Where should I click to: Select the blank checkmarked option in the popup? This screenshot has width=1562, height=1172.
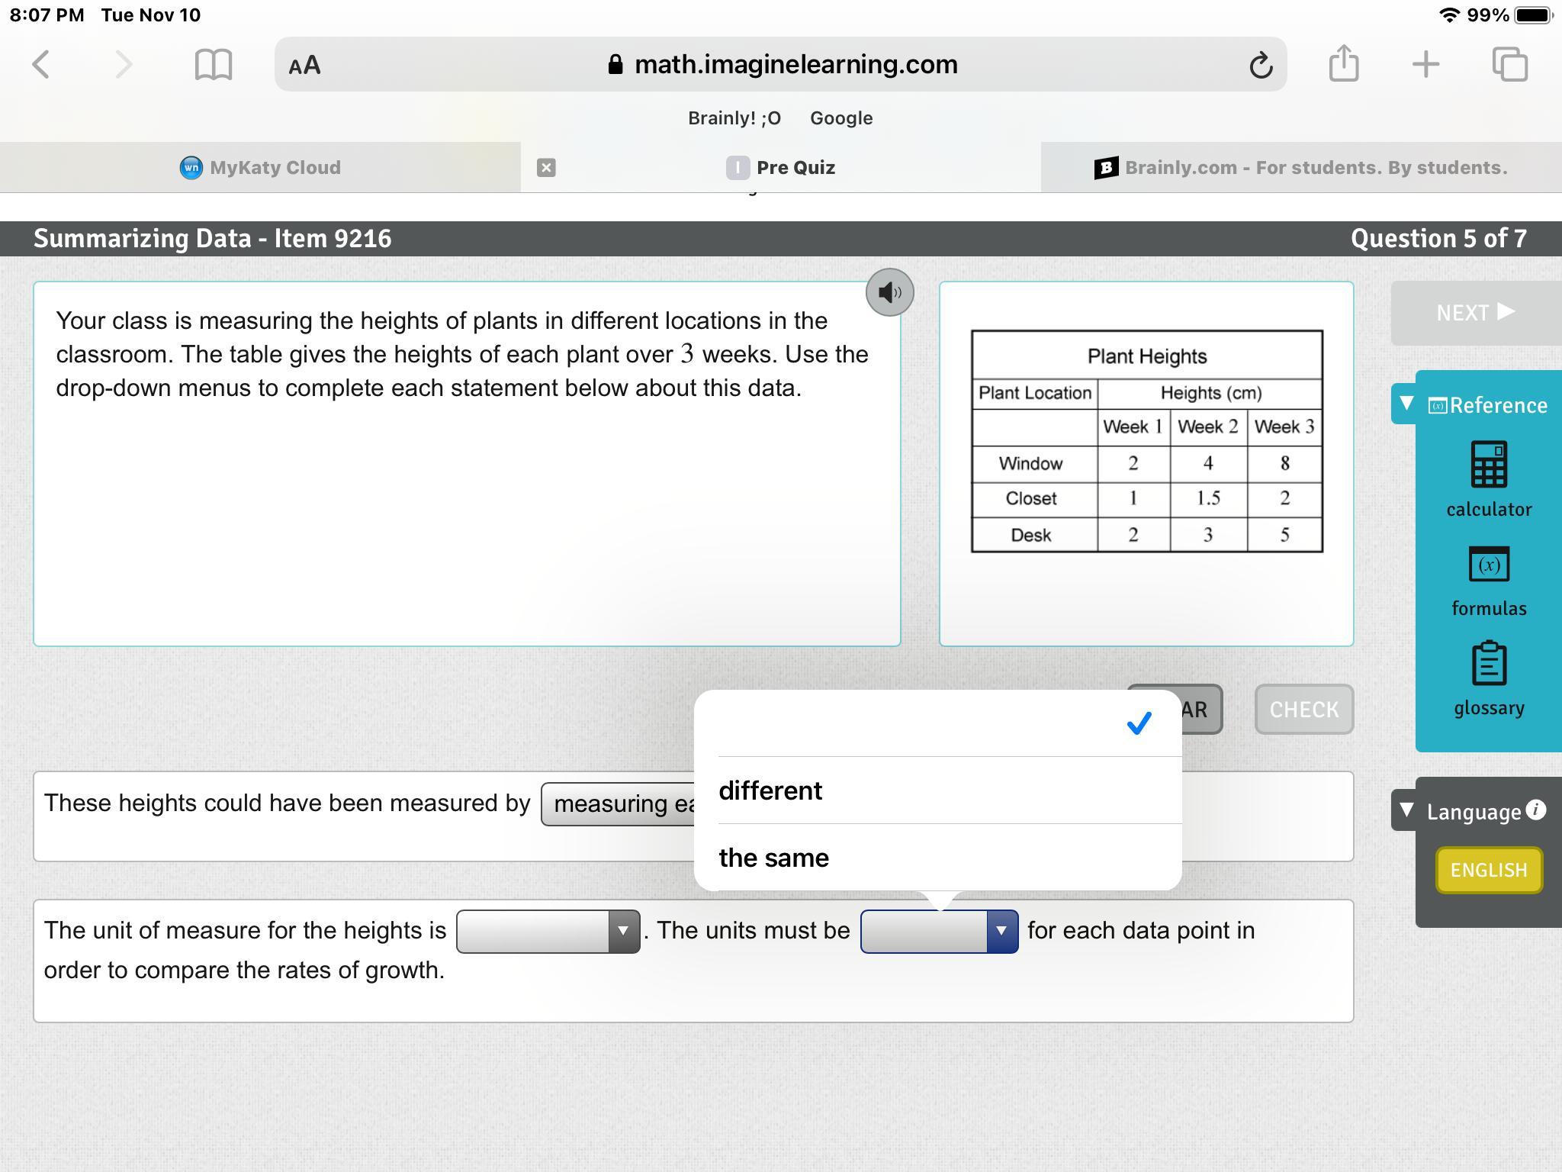[937, 723]
